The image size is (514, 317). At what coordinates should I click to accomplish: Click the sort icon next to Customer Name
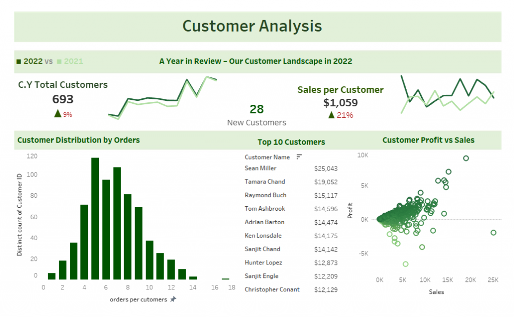click(299, 157)
